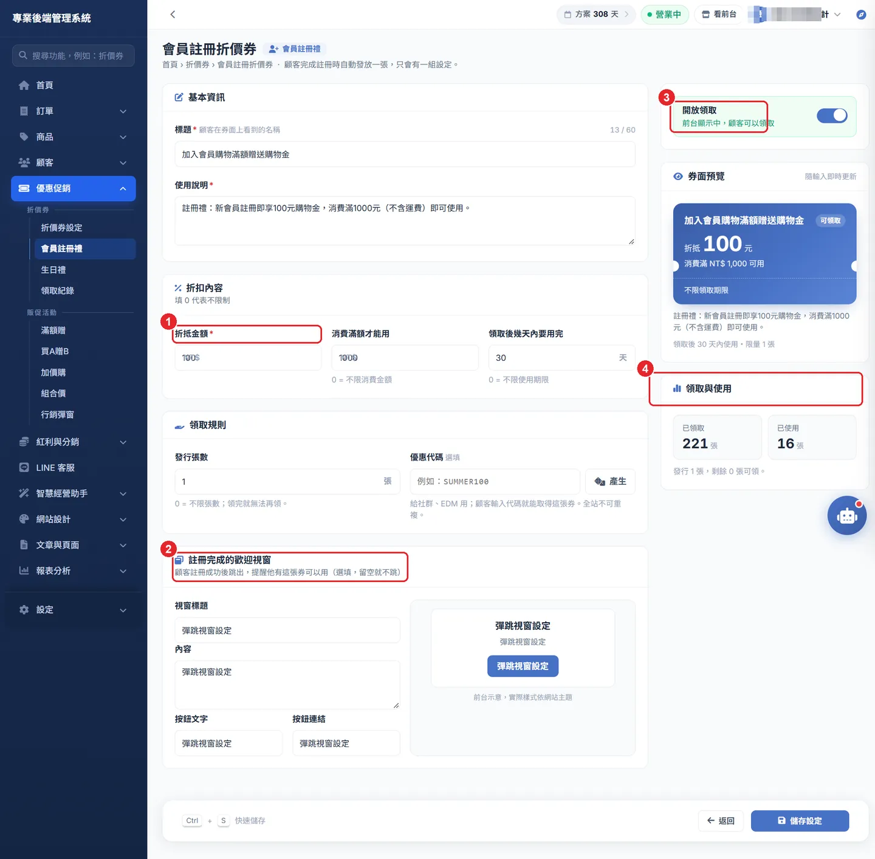Click the 智慧經營助手 magic wand icon
This screenshot has height=859, width=875.
tap(24, 493)
